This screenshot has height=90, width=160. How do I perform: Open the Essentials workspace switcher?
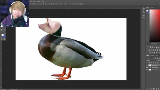click(x=158, y=4)
